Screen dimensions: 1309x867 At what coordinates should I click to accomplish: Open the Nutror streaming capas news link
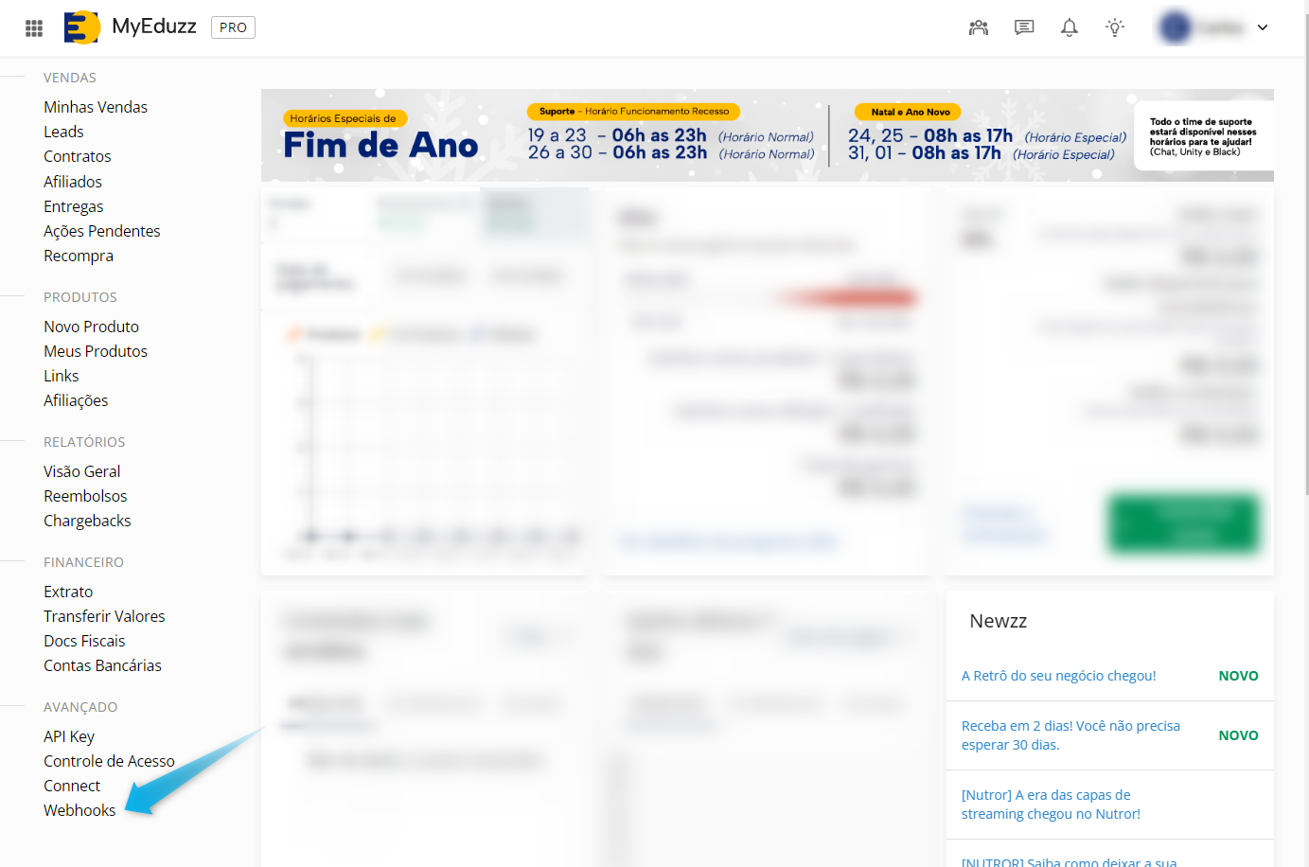point(1051,805)
